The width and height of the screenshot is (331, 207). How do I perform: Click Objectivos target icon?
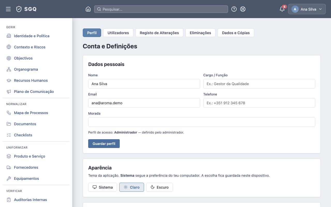(x=9, y=58)
